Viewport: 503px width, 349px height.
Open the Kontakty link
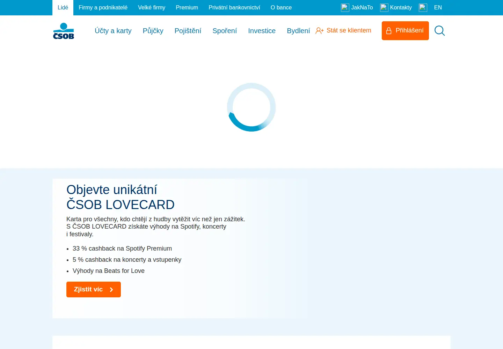pos(396,8)
